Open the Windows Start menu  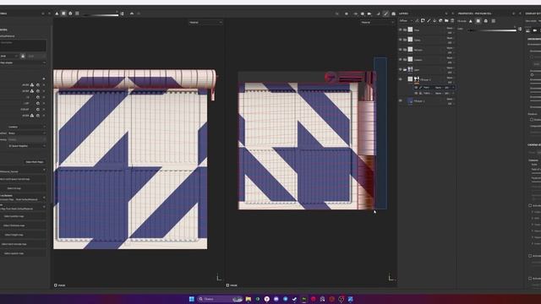click(192, 299)
